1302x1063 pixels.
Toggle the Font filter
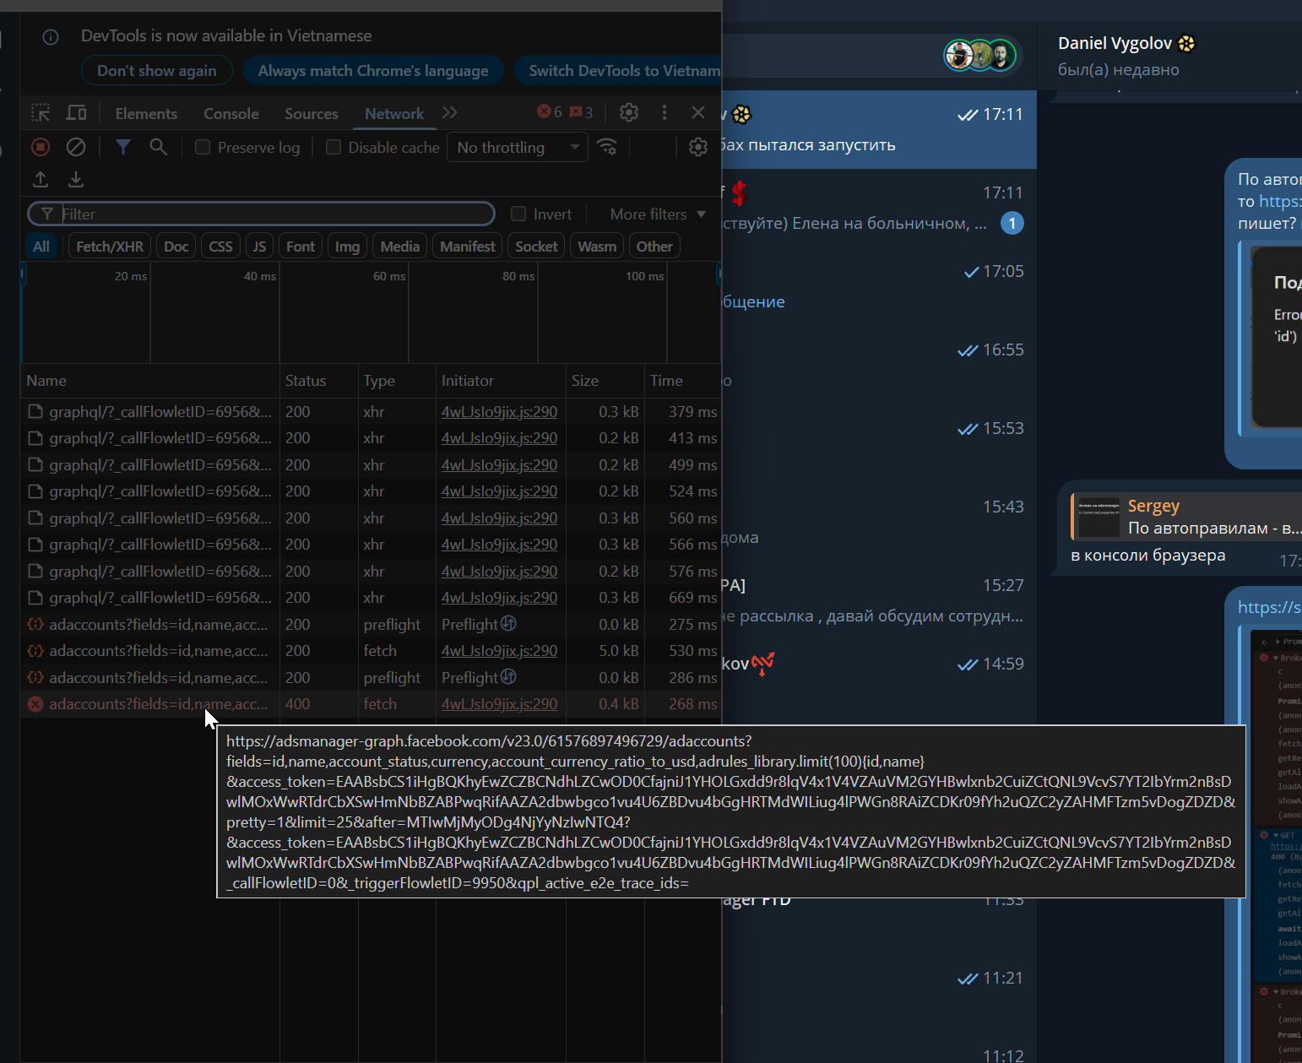point(301,247)
